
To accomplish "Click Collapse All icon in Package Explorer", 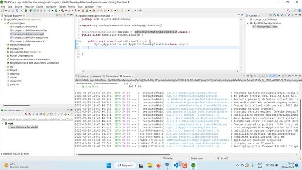I will [57, 15].
